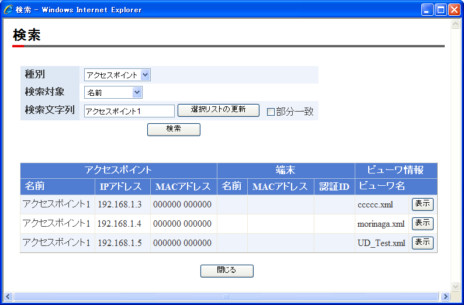Close the Internet Explorer window
Screen dimensions: 464x305
tap(454, 10)
